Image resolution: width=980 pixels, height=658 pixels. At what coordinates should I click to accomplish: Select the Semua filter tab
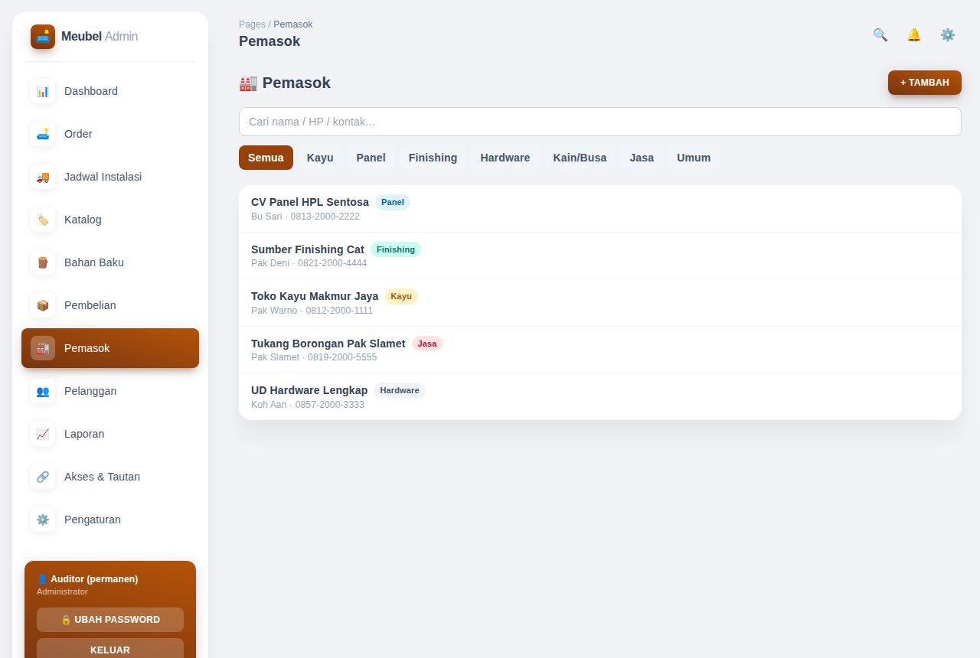coord(266,158)
